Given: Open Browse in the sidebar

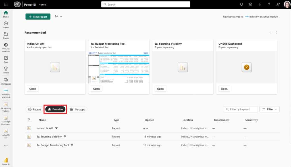Looking at the screenshot, I should pyautogui.click(x=6, y=36).
